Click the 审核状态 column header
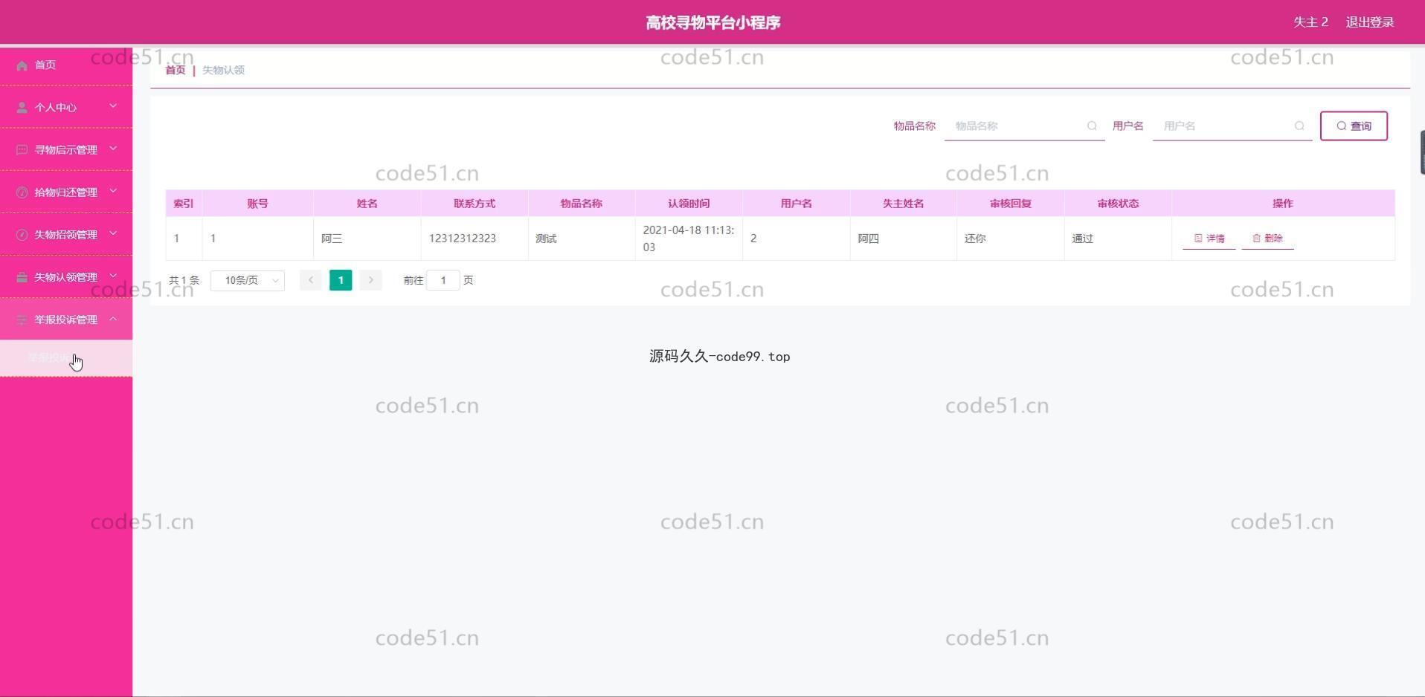The width and height of the screenshot is (1425, 697). point(1118,204)
